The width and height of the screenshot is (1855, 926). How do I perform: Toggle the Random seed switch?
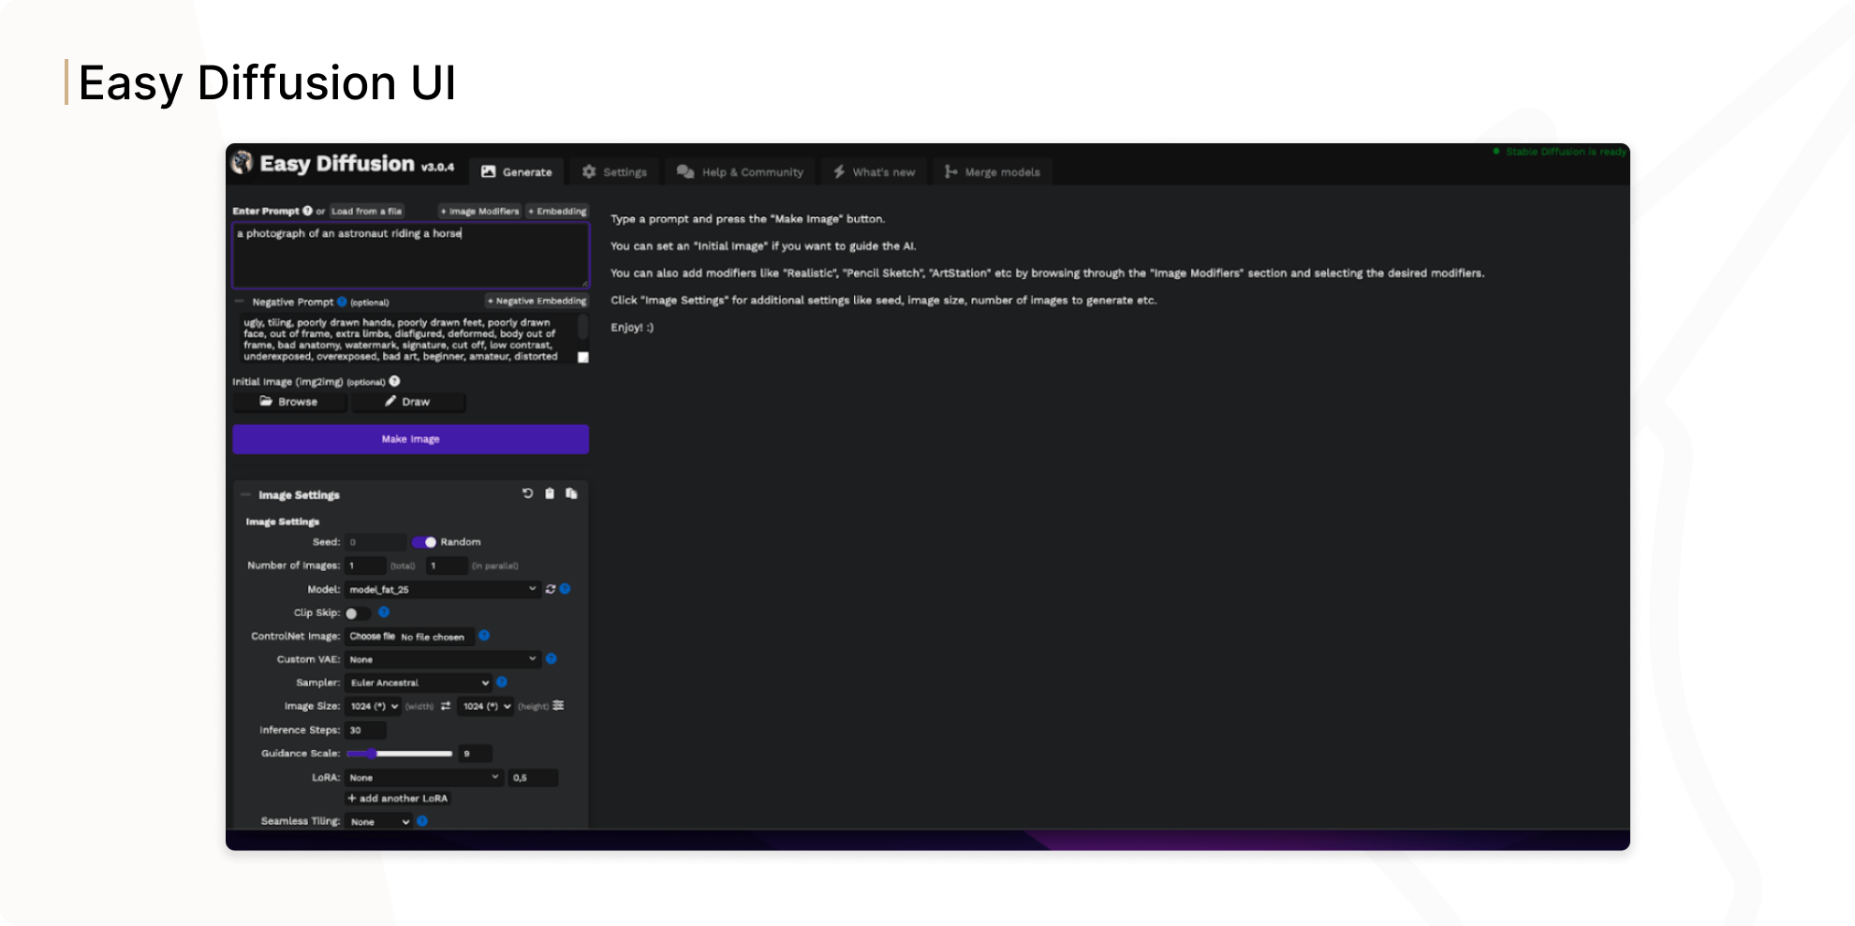point(424,542)
